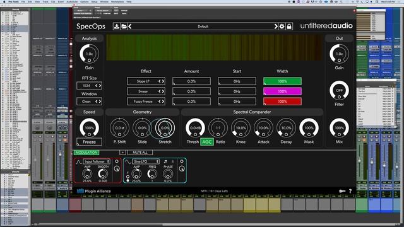Click the Ratio 1:1 knob
Viewport: 404px width, 227px height.
[x=218, y=127]
